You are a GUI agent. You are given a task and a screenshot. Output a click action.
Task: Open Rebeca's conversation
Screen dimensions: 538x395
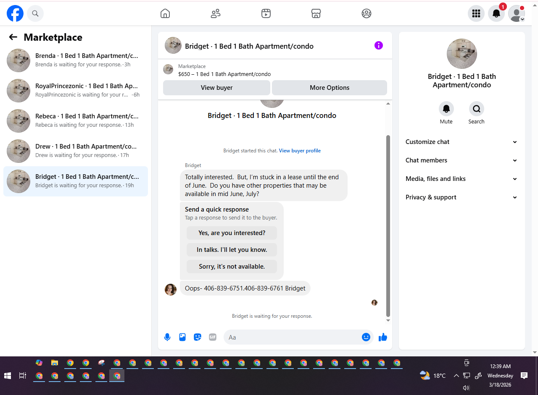tap(76, 120)
